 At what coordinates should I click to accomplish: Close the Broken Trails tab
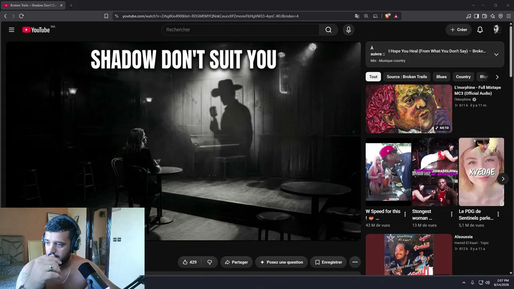61,5
